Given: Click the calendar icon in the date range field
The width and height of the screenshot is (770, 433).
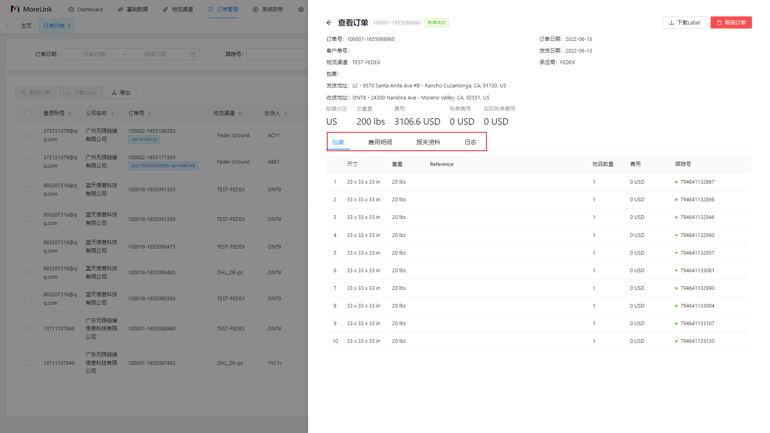Looking at the screenshot, I should click(192, 54).
